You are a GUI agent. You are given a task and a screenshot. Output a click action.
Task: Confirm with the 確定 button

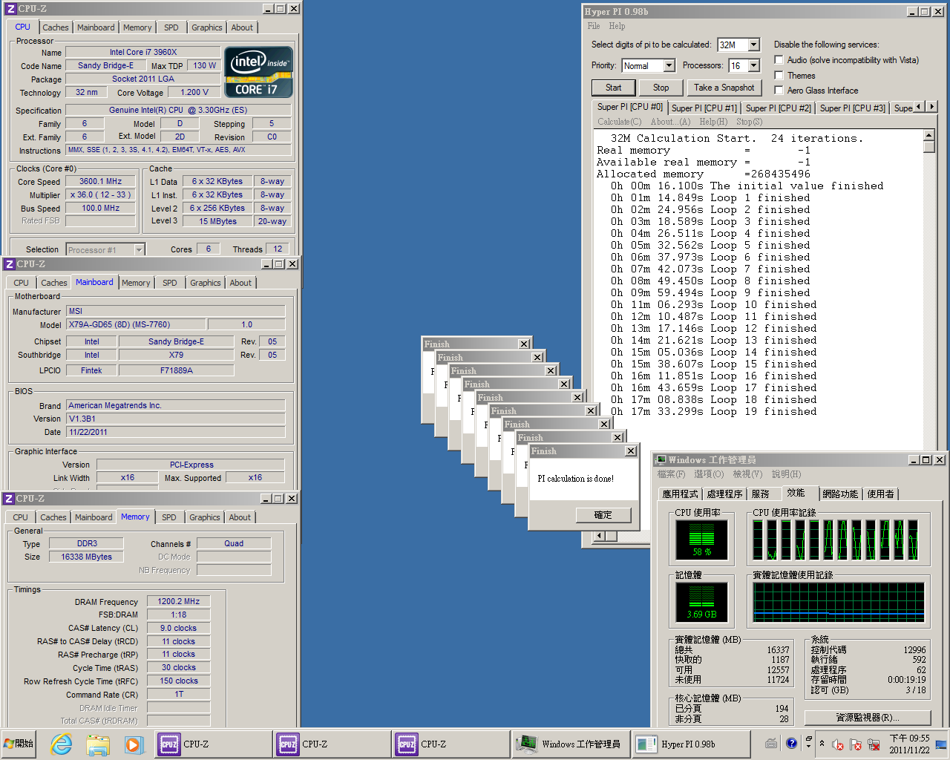pyautogui.click(x=603, y=515)
